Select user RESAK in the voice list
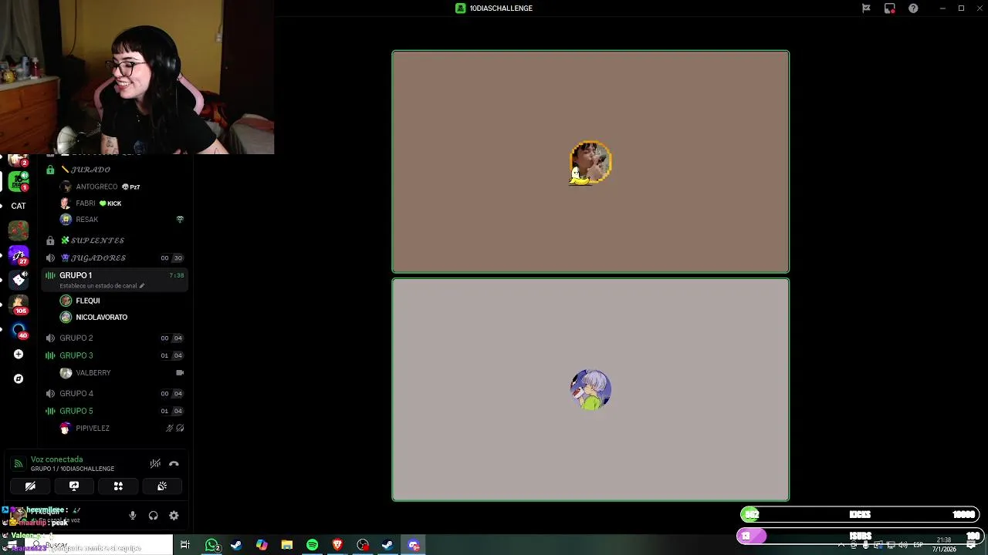 click(x=86, y=220)
